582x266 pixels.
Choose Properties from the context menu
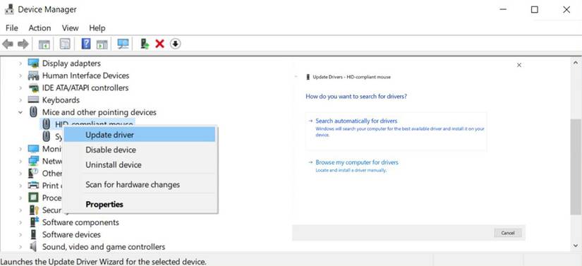point(140,205)
